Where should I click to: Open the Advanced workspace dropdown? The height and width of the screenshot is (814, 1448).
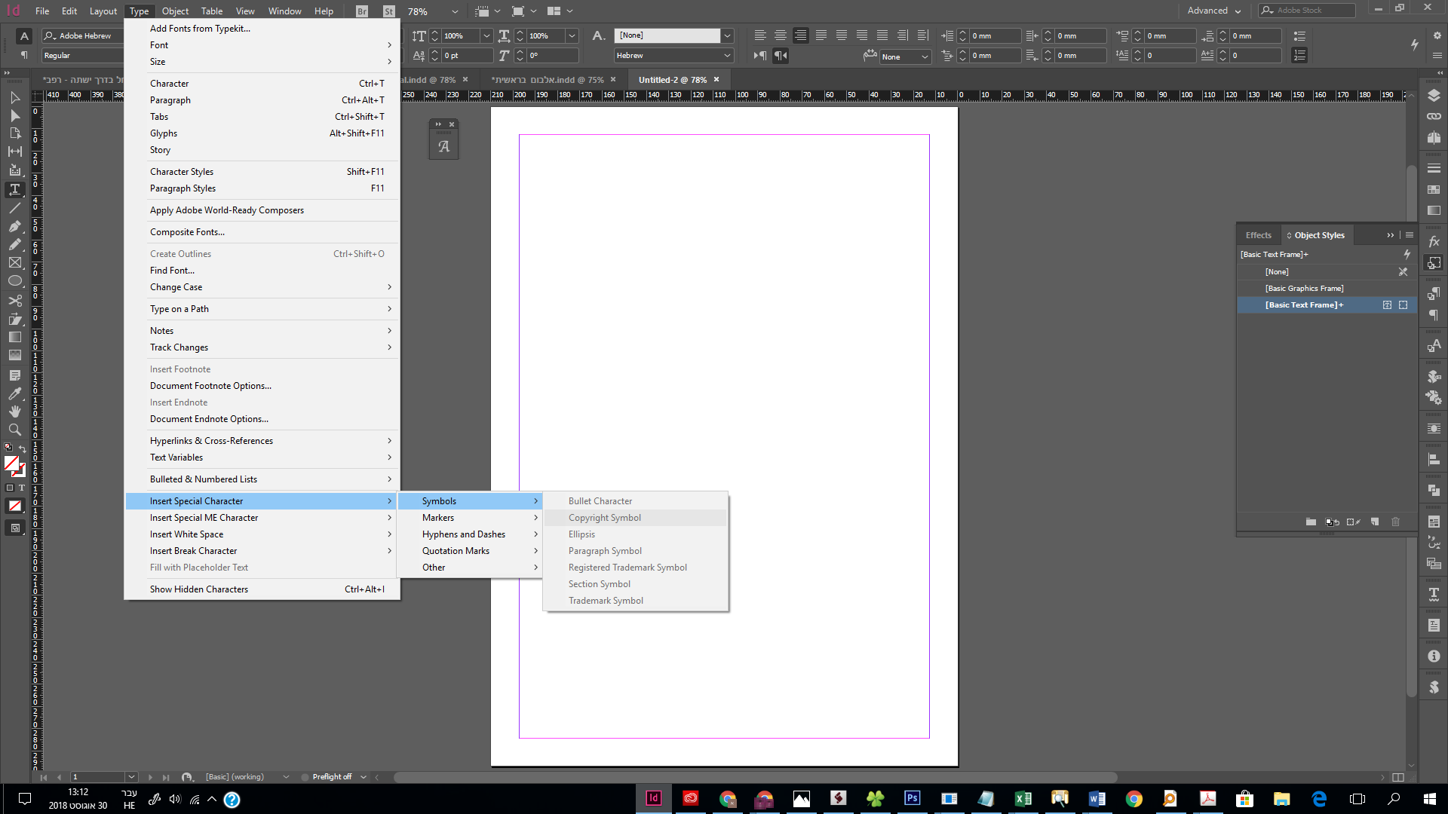pos(1214,11)
